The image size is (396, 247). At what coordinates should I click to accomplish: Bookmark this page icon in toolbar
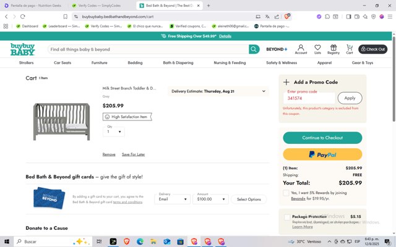point(65,17)
